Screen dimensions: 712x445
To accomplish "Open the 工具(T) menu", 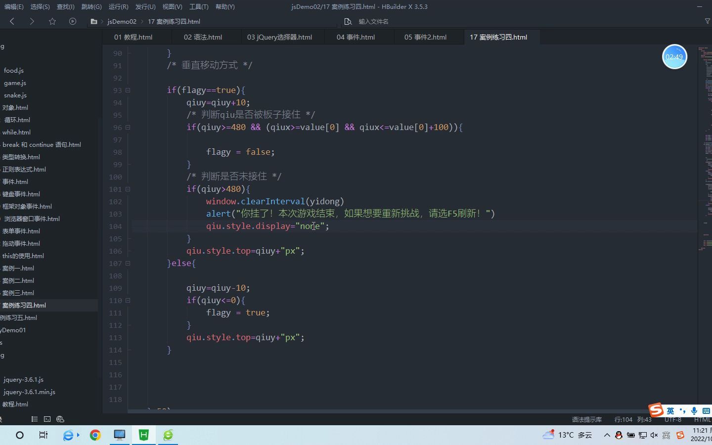I will coord(199,6).
